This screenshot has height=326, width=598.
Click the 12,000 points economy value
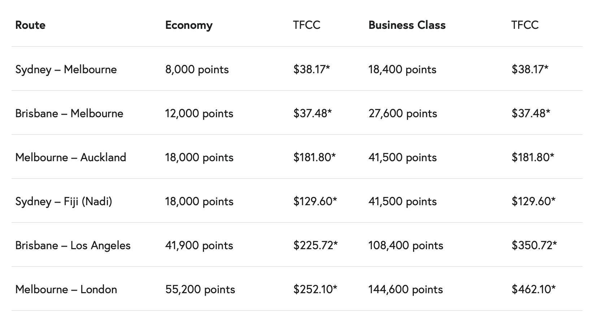pyautogui.click(x=199, y=113)
